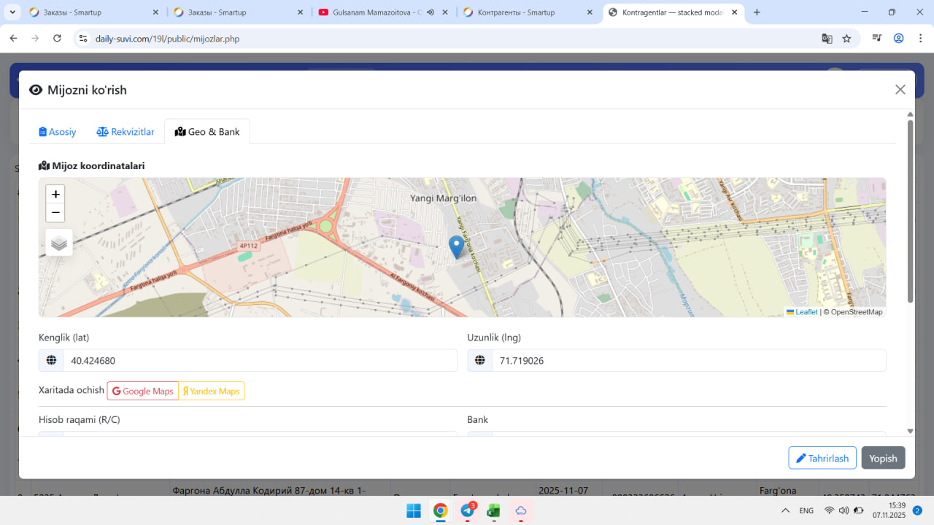Click the Kenglik latitude field

tap(260, 361)
